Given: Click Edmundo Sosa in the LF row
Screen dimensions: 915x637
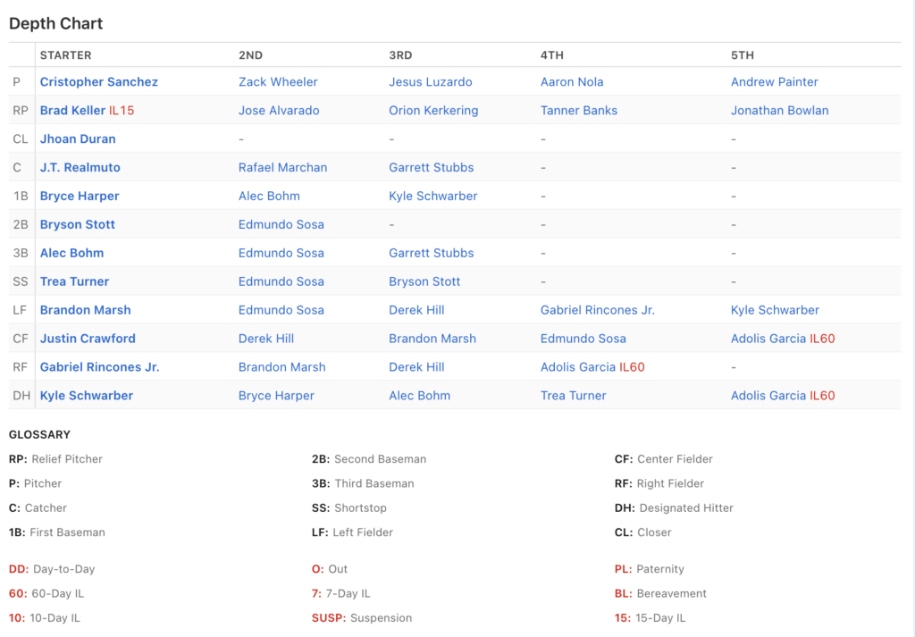Looking at the screenshot, I should click(x=281, y=310).
